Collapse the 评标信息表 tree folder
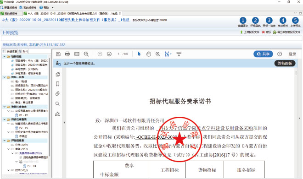Image resolution: width=303 pixels, height=179 pixels. pyautogui.click(x=5, y=141)
